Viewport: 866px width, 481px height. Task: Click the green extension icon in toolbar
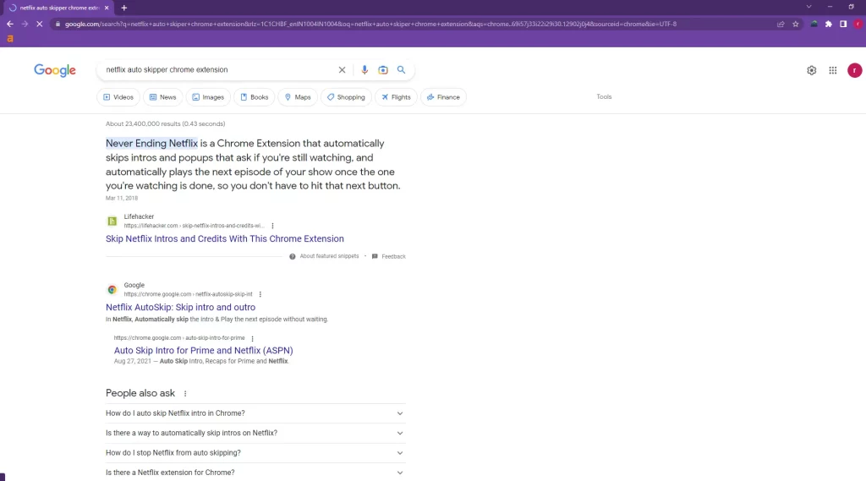814,24
